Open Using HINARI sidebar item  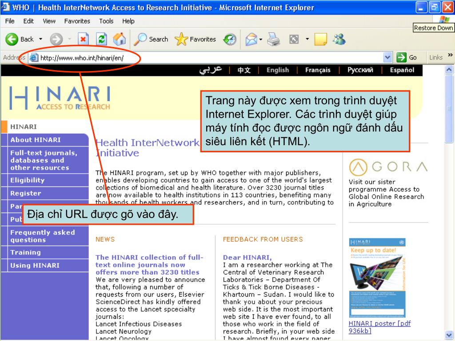click(x=45, y=266)
